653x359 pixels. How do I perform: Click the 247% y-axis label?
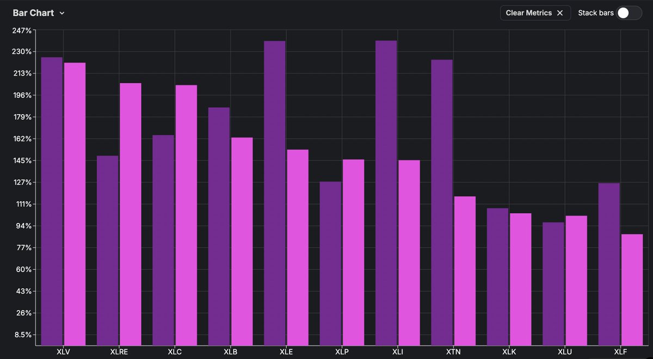point(22,30)
